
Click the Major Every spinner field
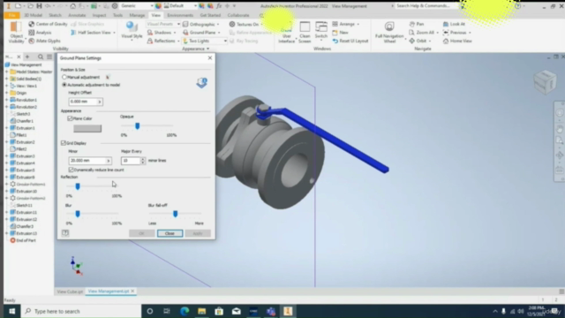point(131,161)
